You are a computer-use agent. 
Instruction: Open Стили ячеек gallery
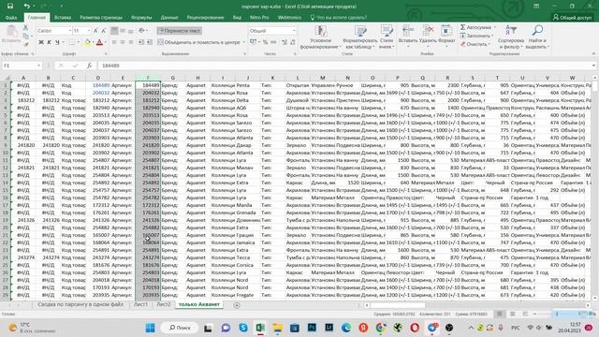(x=387, y=37)
